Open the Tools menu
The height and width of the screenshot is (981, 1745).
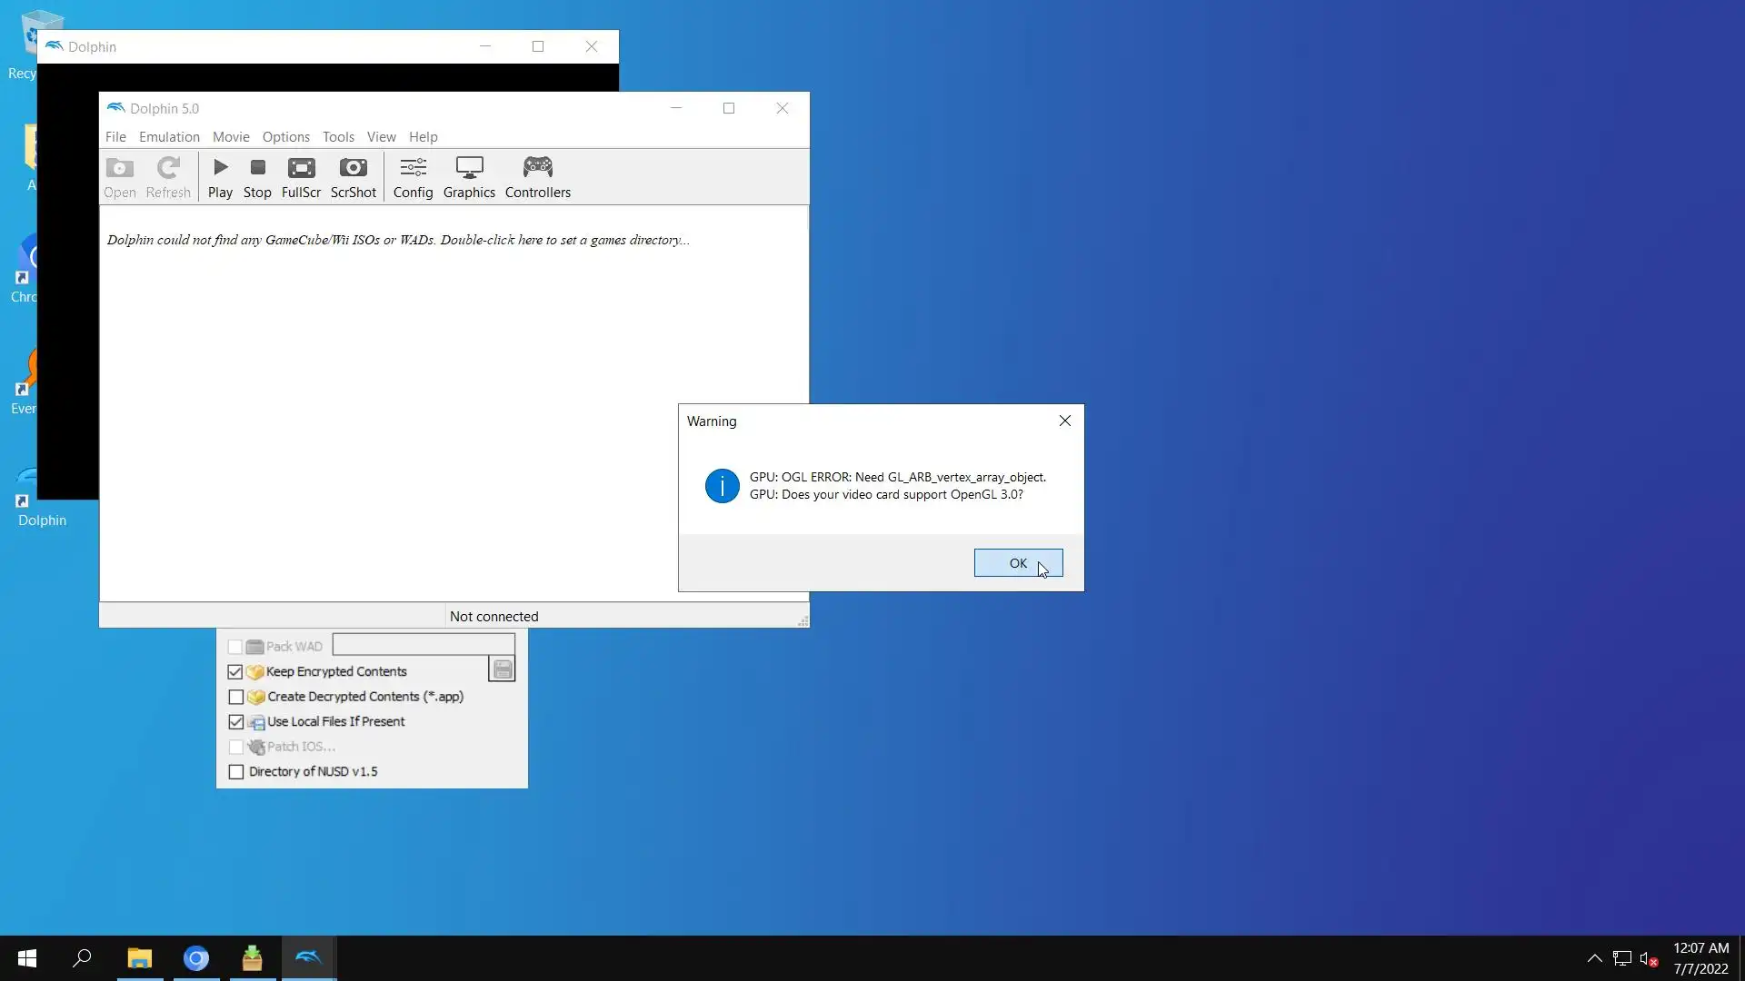click(x=338, y=137)
